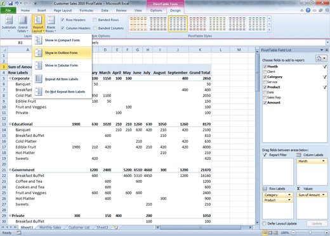
Task: Click the Undo icon in Quick Access Toolbar
Action: [x=16, y=3]
